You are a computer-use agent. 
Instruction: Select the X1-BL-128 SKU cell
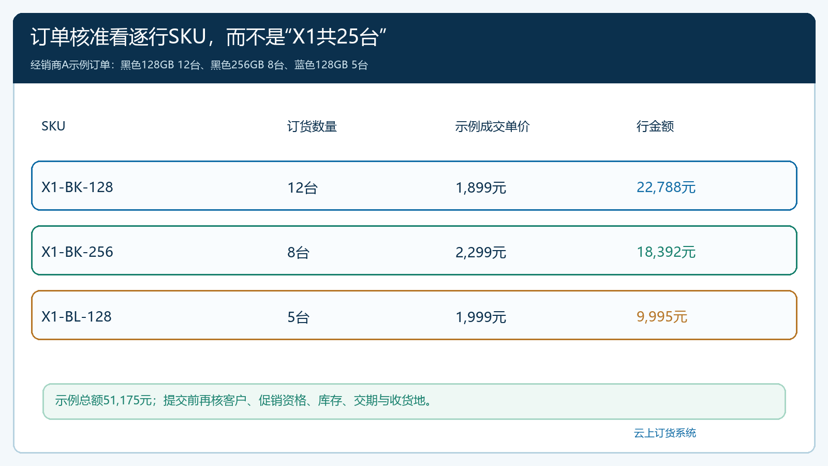(x=77, y=316)
